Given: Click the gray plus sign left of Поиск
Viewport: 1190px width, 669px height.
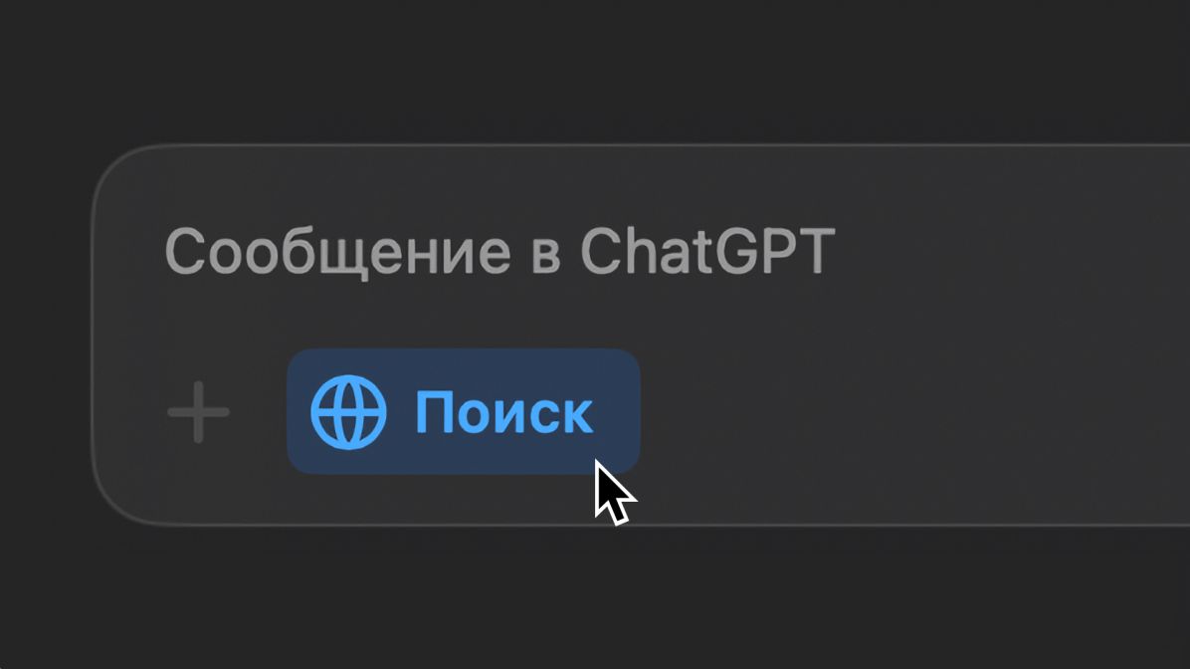Looking at the screenshot, I should point(198,411).
